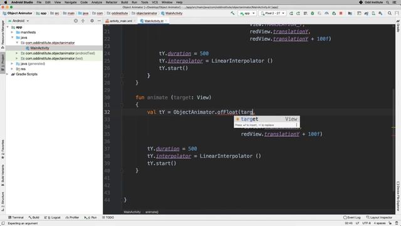Open the Refactor menu

tap(112, 3)
